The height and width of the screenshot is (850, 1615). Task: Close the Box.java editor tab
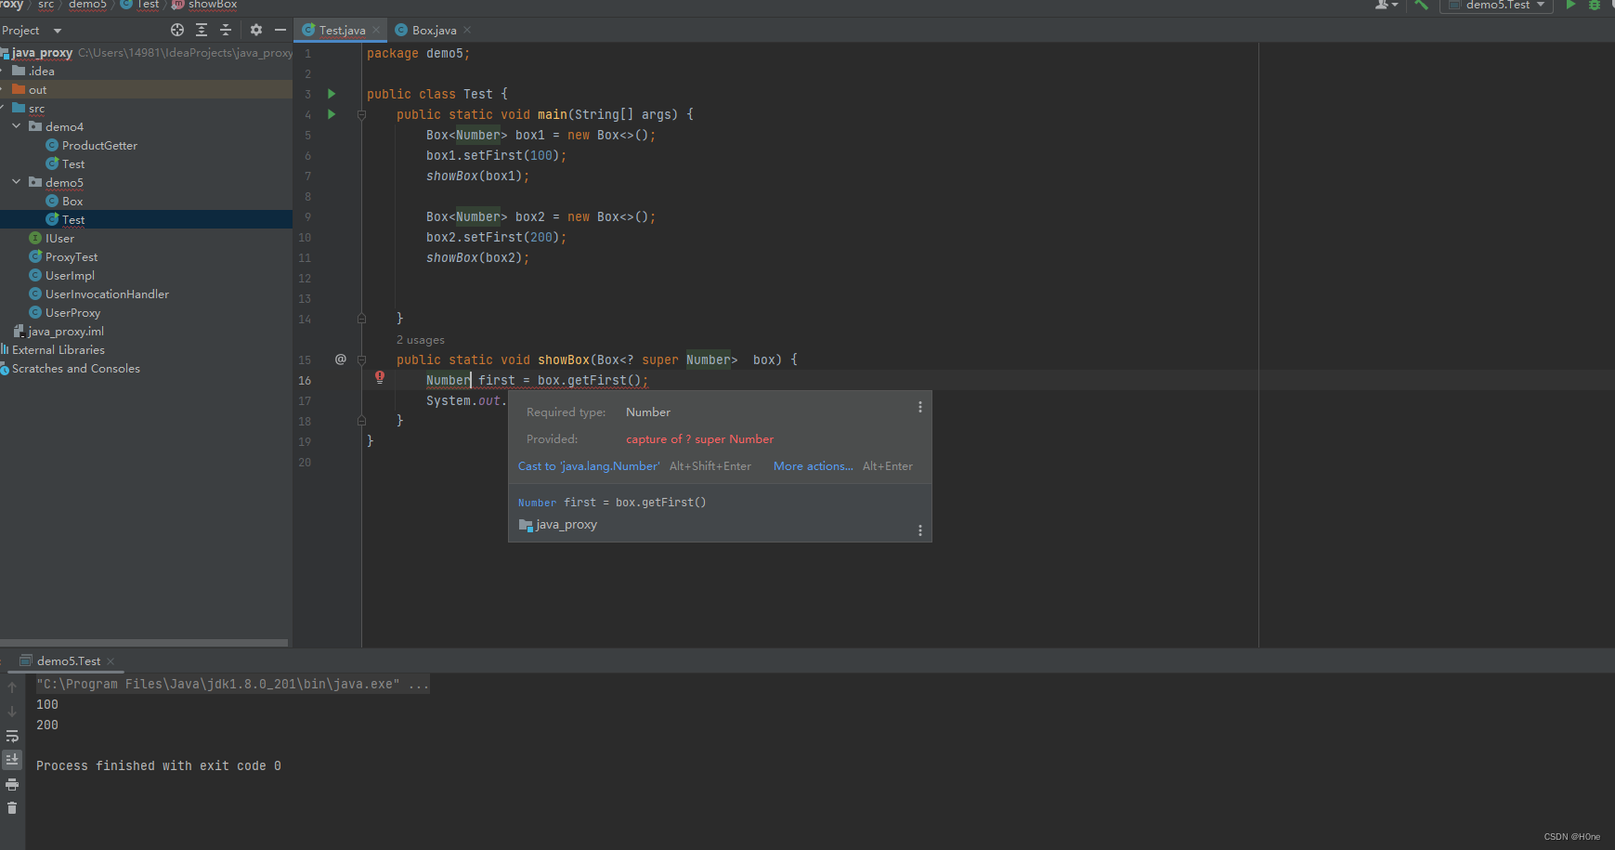(x=467, y=31)
